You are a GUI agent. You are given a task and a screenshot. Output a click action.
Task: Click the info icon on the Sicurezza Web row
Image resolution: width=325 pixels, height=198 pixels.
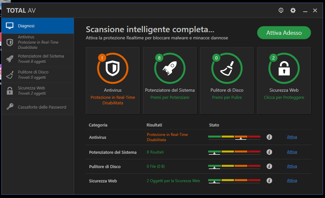269,180
